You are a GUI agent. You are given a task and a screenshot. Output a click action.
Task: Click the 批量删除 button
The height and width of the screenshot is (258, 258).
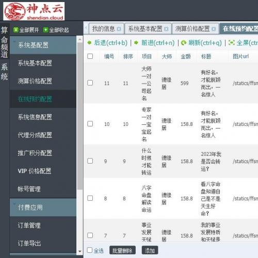122,250
